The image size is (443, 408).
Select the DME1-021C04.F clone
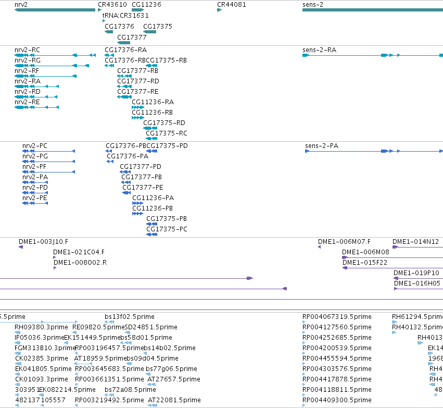pyautogui.click(x=79, y=252)
